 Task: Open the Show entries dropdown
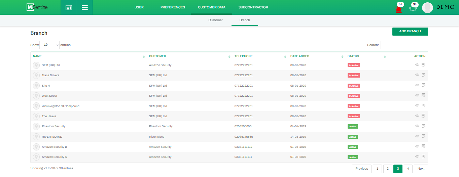pos(49,45)
